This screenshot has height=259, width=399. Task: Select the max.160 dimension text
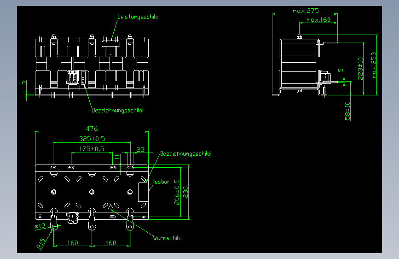click(x=318, y=20)
